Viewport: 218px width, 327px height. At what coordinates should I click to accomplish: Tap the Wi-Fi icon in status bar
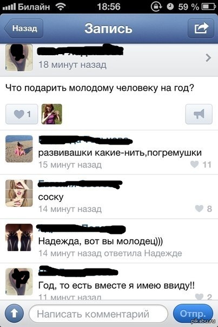(61, 6)
